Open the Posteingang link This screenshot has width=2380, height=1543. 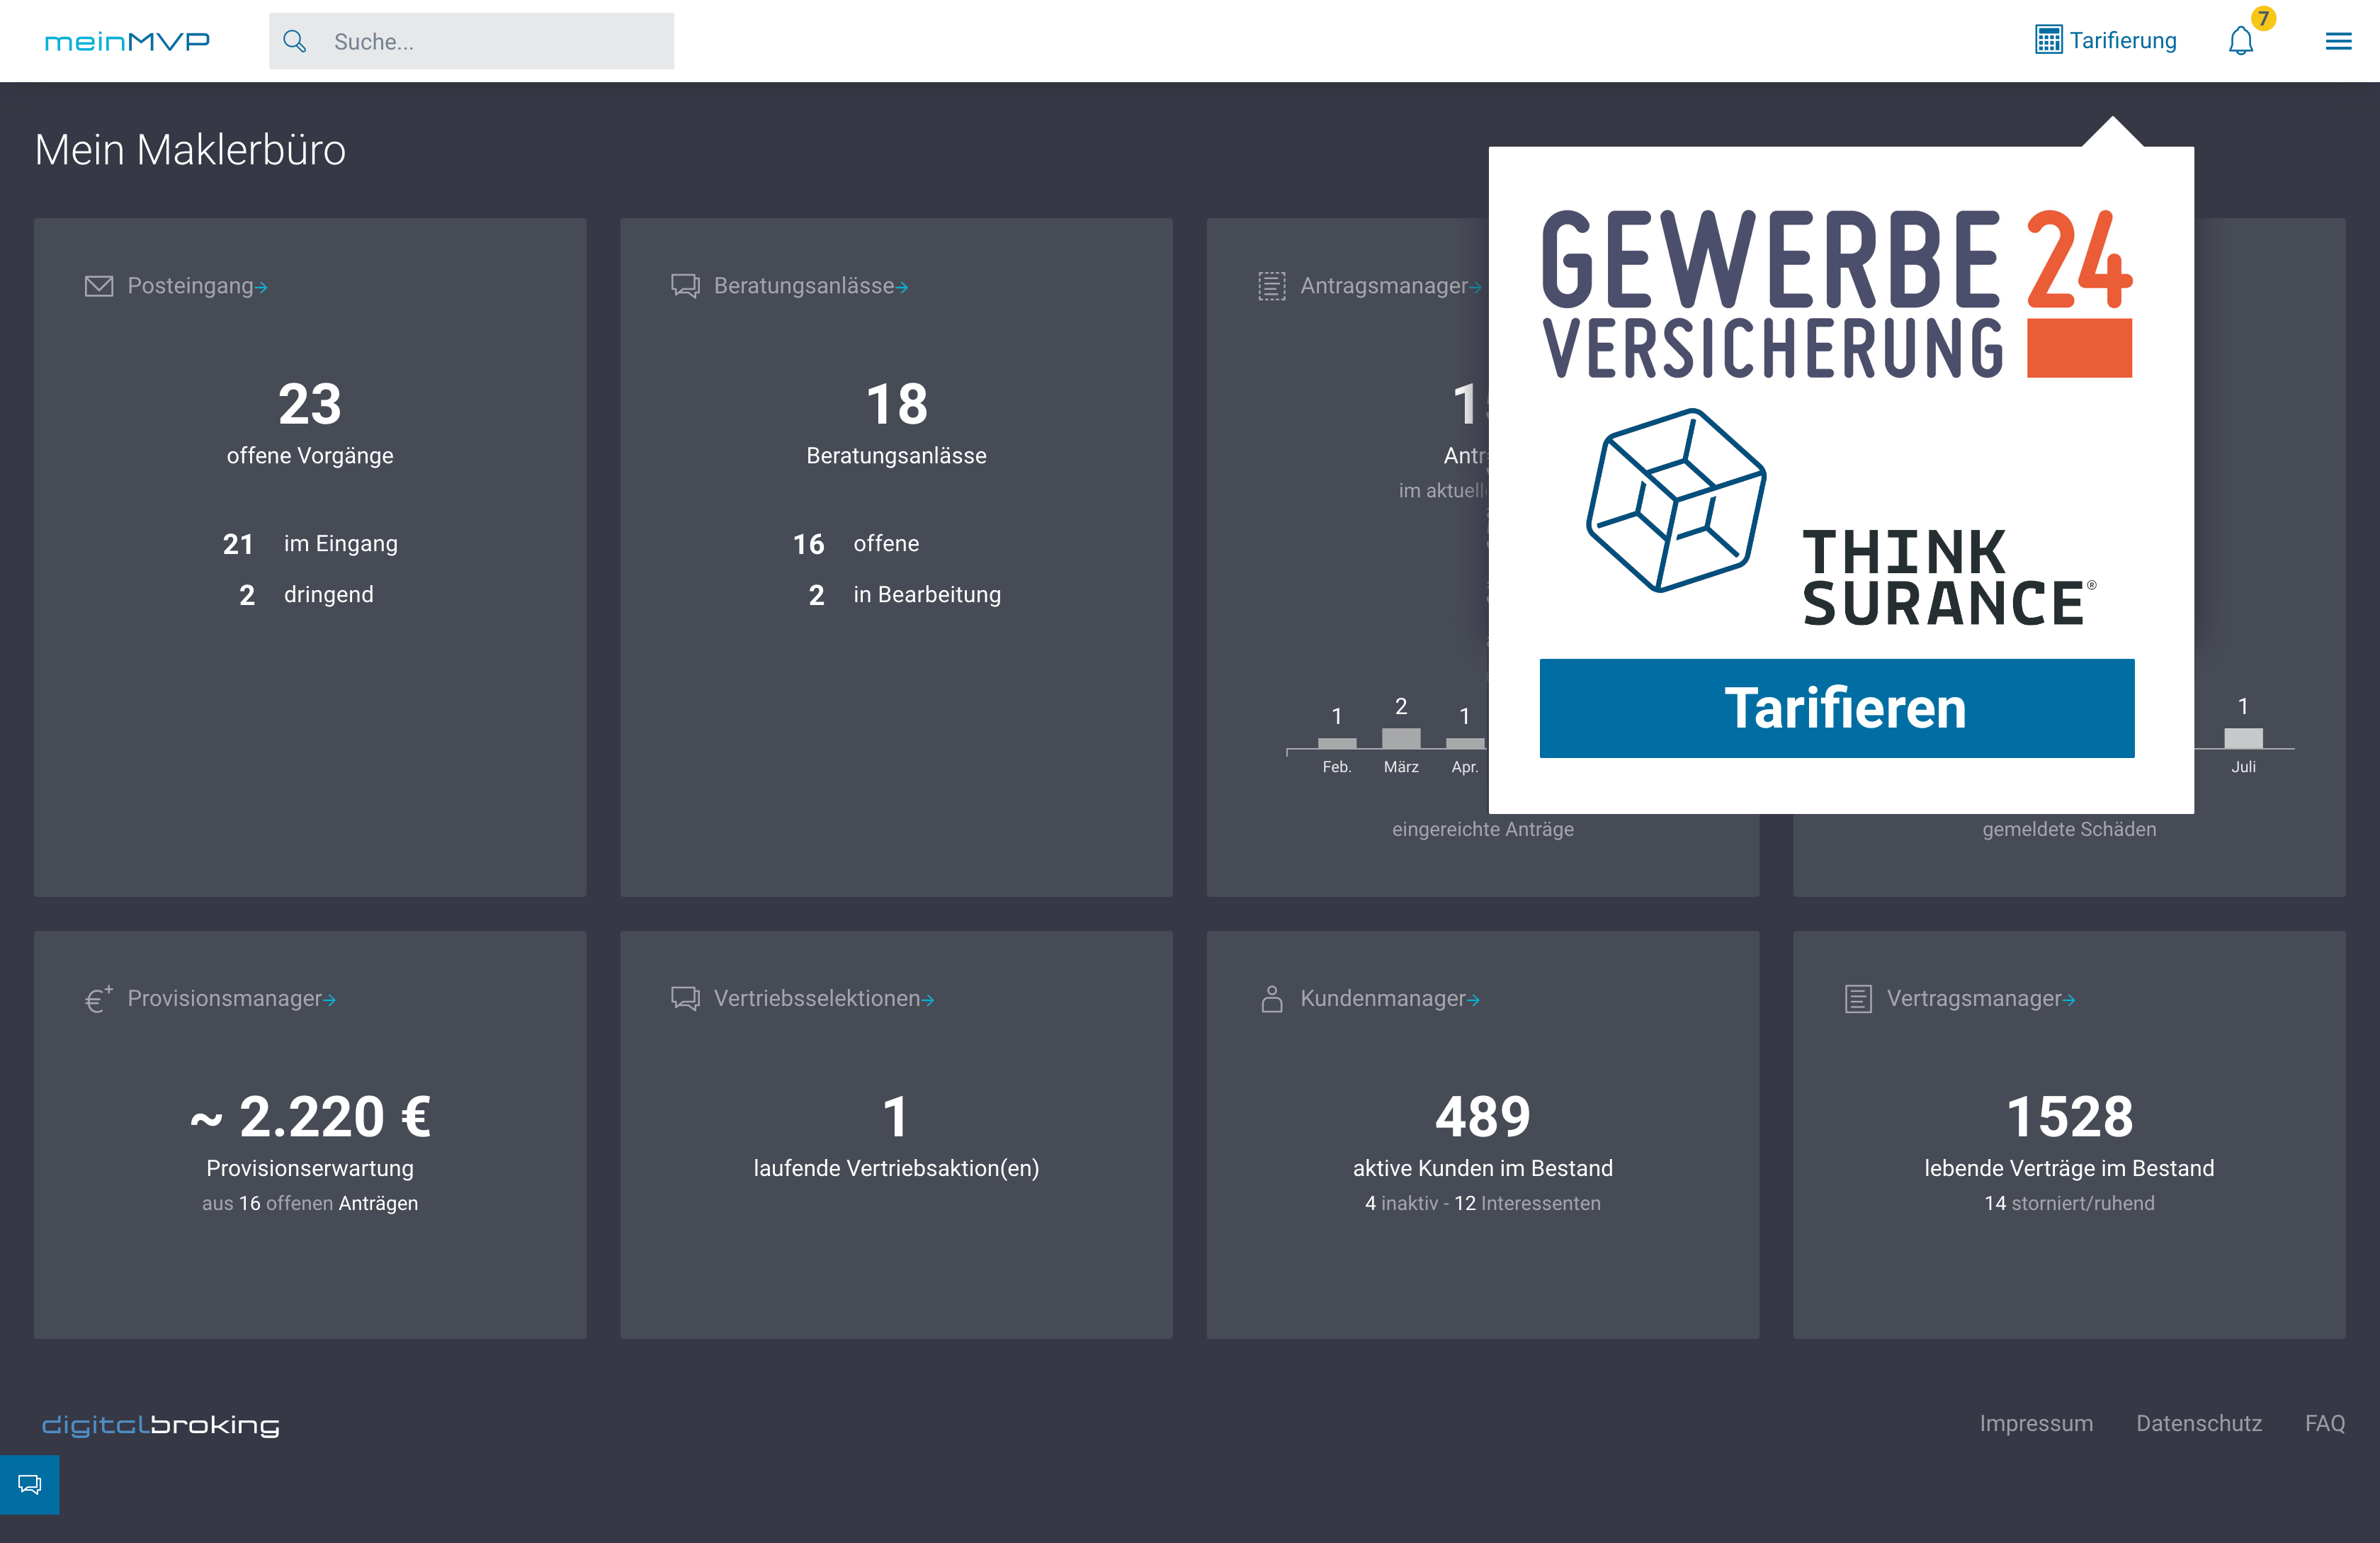197,286
